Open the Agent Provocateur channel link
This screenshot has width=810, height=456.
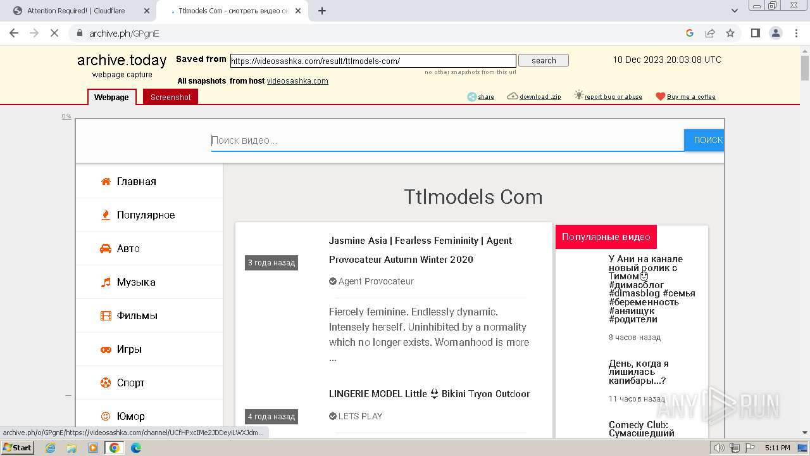coord(376,281)
